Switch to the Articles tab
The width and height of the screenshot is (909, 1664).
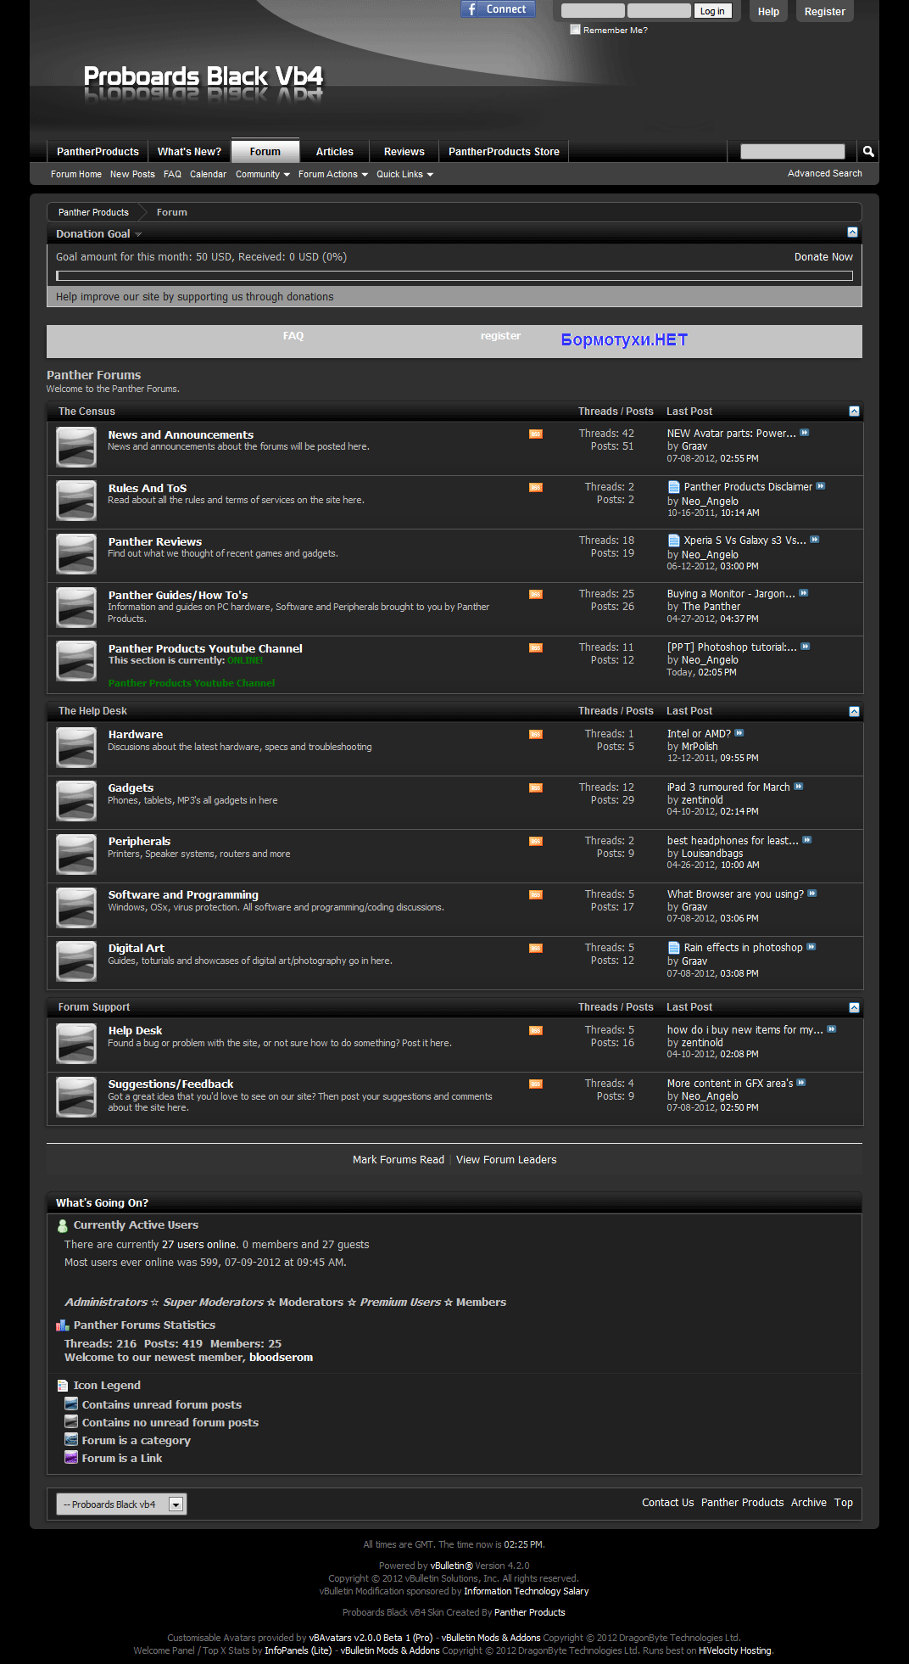click(x=335, y=151)
